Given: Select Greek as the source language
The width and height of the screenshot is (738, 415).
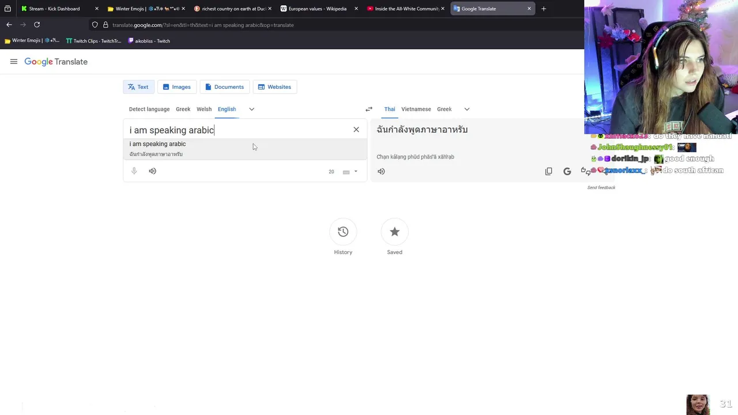Looking at the screenshot, I should (x=183, y=109).
